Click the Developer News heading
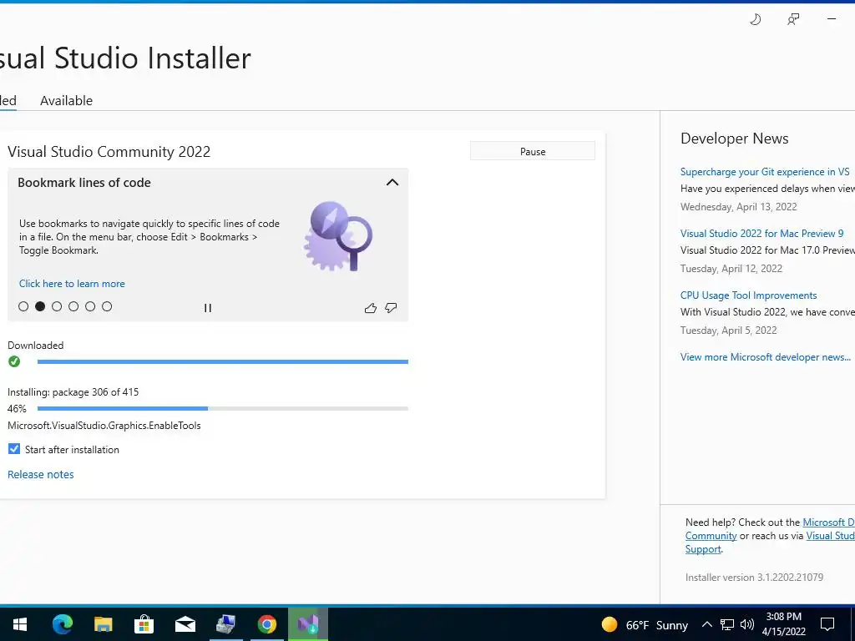The height and width of the screenshot is (641, 855). [735, 139]
